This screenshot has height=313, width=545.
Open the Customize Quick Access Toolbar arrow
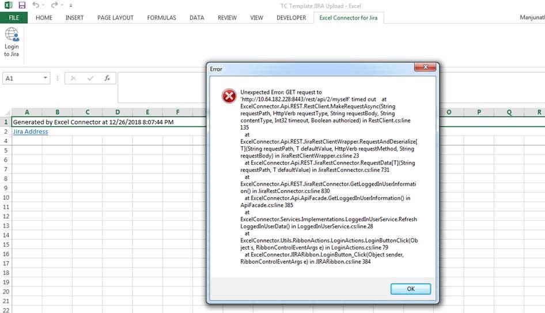(x=71, y=6)
